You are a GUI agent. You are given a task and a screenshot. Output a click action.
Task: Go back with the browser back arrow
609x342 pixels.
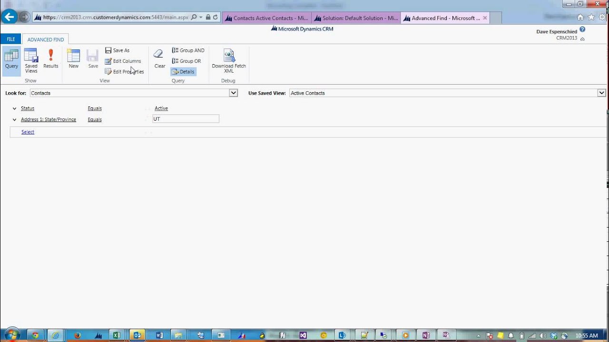click(9, 18)
